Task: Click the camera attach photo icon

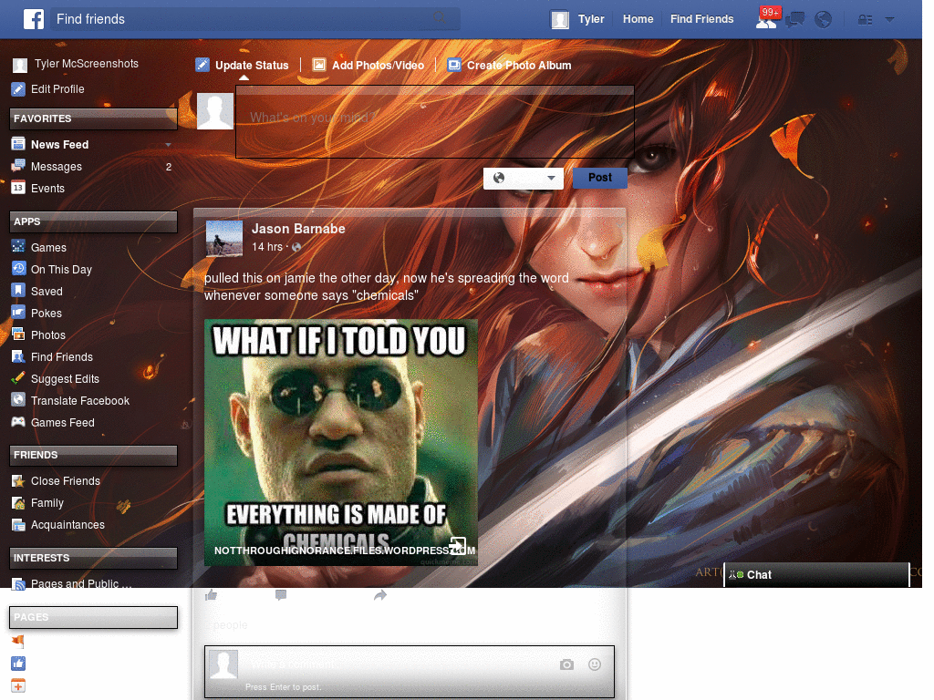Action: coord(566,664)
